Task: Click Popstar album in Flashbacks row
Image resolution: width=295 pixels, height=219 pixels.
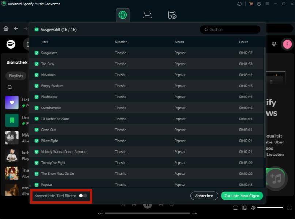Action: tap(180, 97)
